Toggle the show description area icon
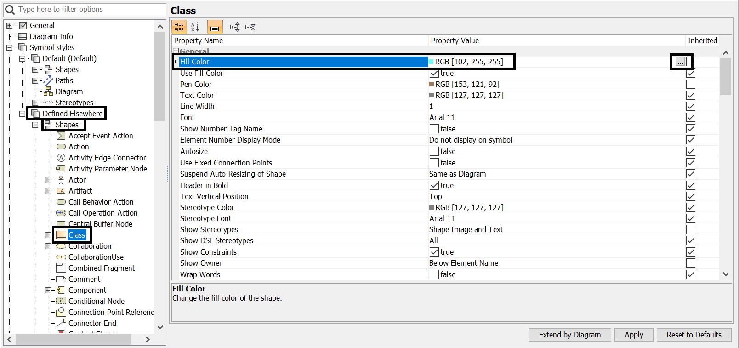739x348 pixels. pyautogui.click(x=215, y=27)
